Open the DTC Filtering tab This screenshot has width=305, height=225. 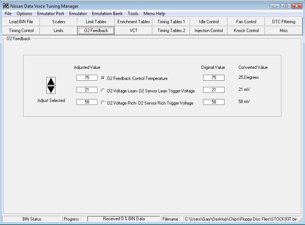click(284, 22)
